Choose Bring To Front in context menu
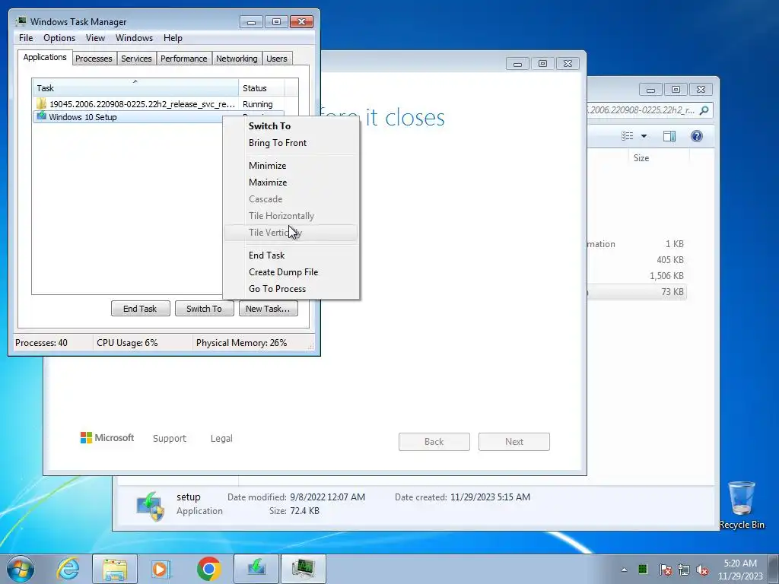Viewport: 779px width, 584px height. (291, 143)
